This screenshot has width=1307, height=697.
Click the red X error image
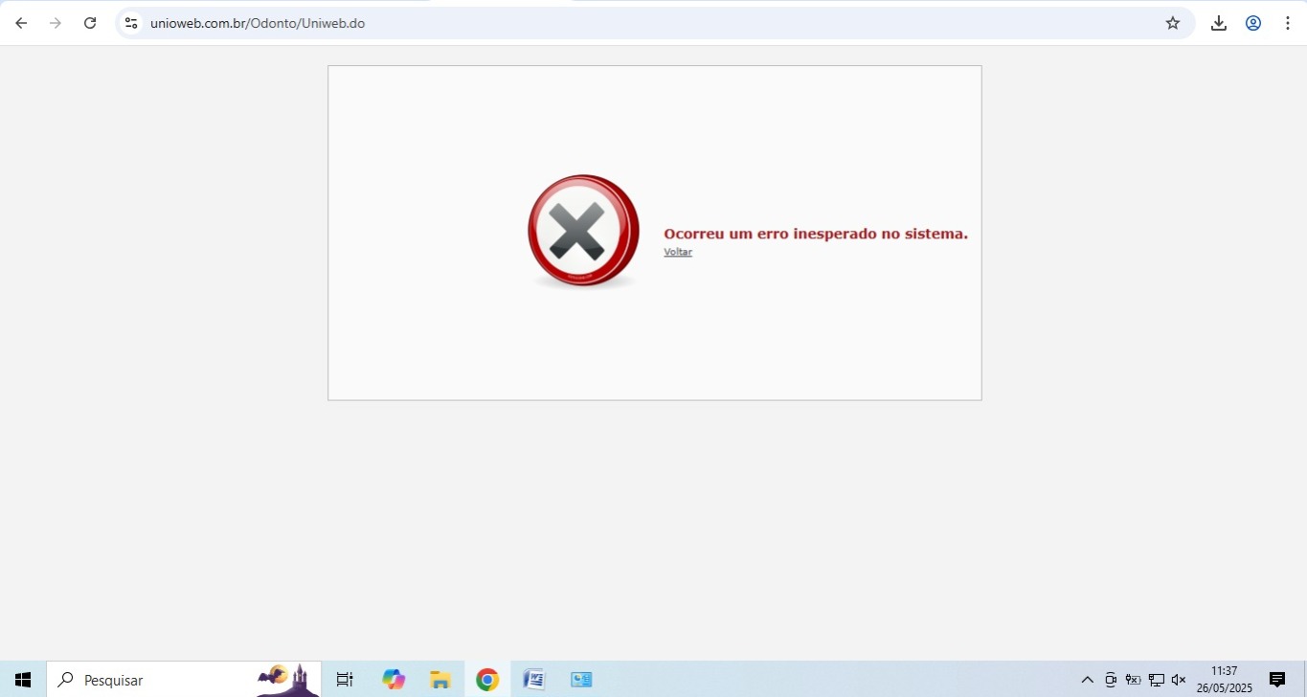583,232
